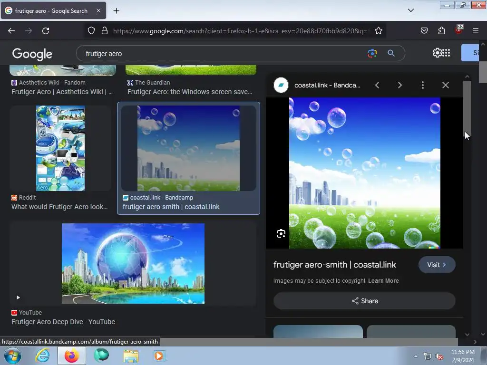Open the Pocket save icon
The width and height of the screenshot is (487, 365).
click(424, 31)
